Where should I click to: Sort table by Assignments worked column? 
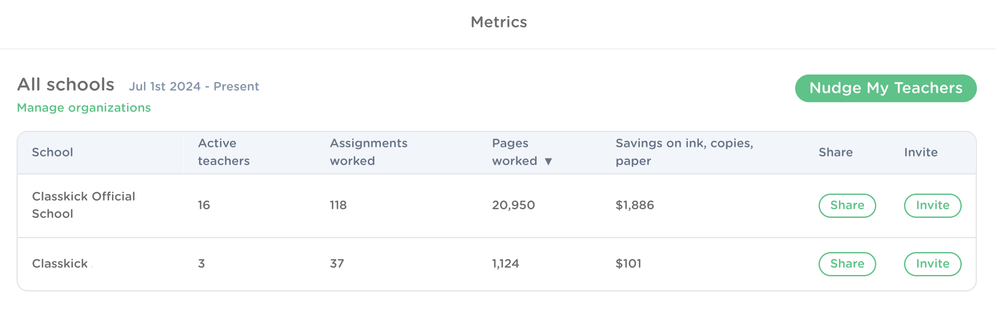pyautogui.click(x=368, y=152)
